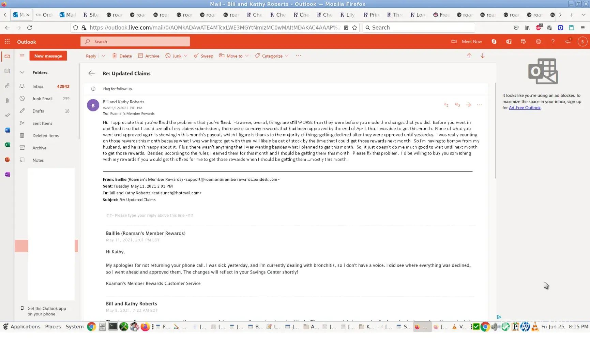The height and width of the screenshot is (341, 590).
Task: Go to previous message with up arrow
Action: coord(469,56)
